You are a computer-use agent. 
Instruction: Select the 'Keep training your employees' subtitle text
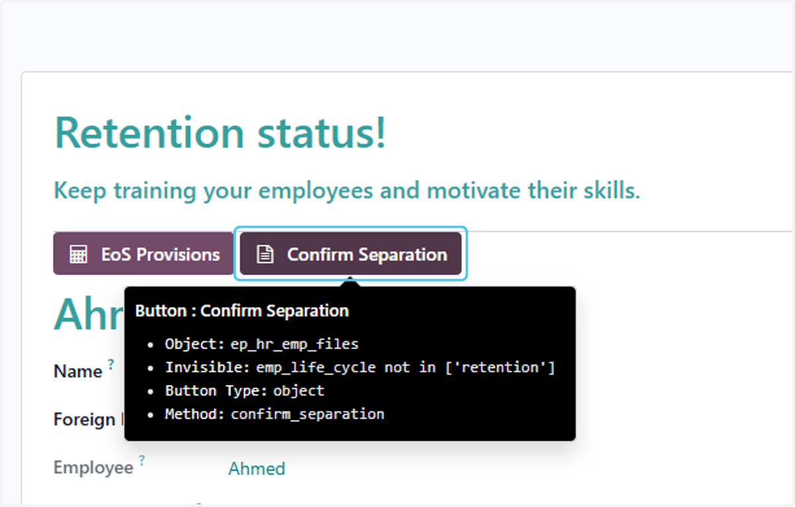click(x=347, y=191)
